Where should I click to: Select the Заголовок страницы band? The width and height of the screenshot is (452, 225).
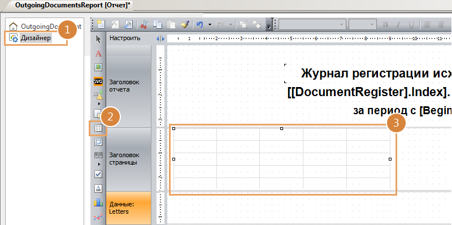129,159
